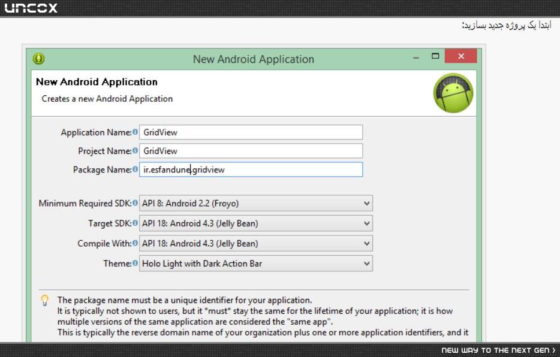Click the lightbulb hint icon
The width and height of the screenshot is (560, 357).
[x=44, y=300]
